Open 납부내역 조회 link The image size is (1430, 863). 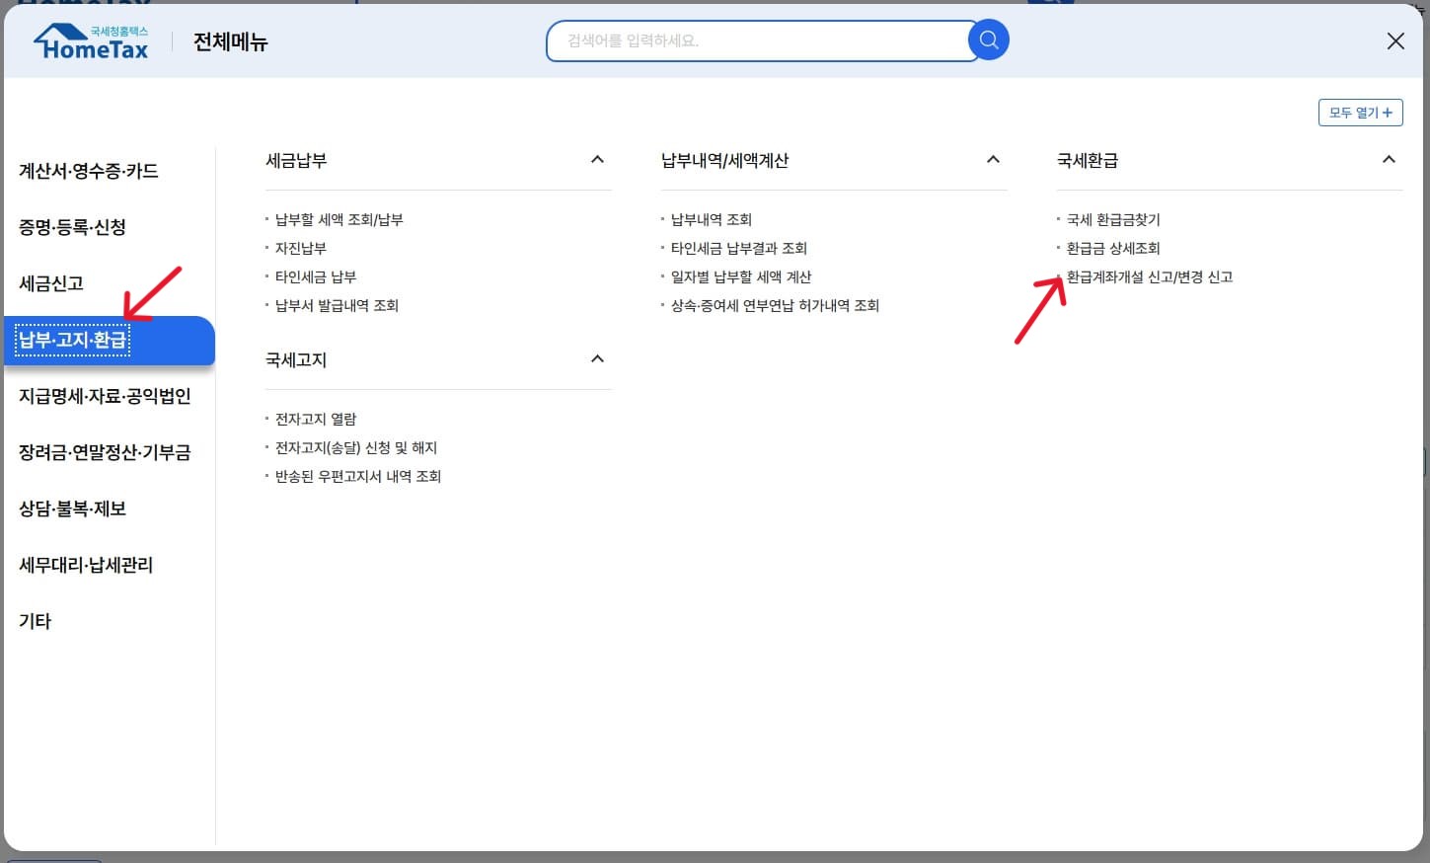tap(712, 219)
